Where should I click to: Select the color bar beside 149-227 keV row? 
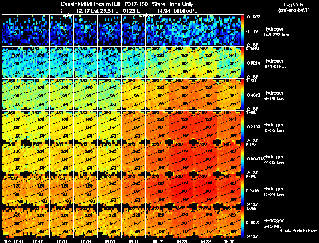(242, 30)
